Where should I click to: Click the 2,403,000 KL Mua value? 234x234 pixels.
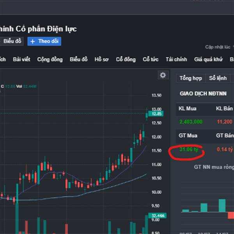(191, 122)
